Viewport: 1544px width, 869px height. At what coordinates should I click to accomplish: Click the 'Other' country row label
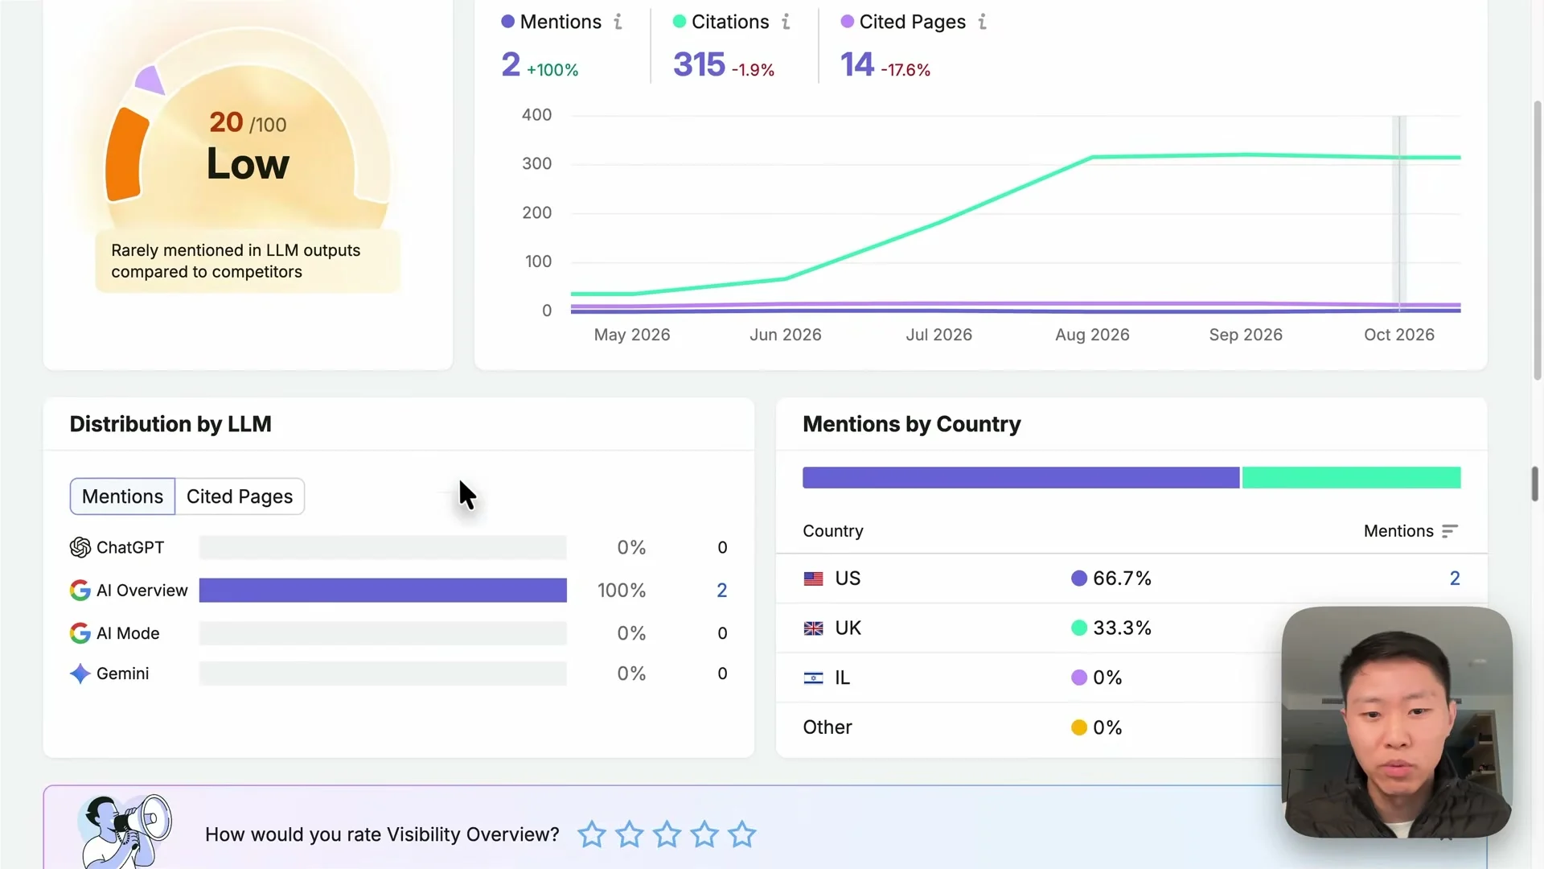point(827,727)
